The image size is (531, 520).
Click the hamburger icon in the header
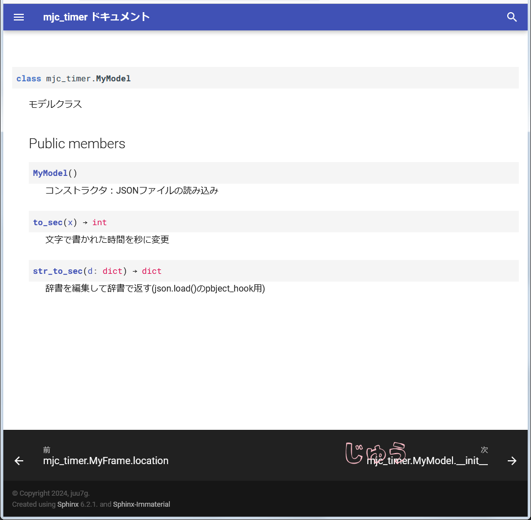click(19, 17)
